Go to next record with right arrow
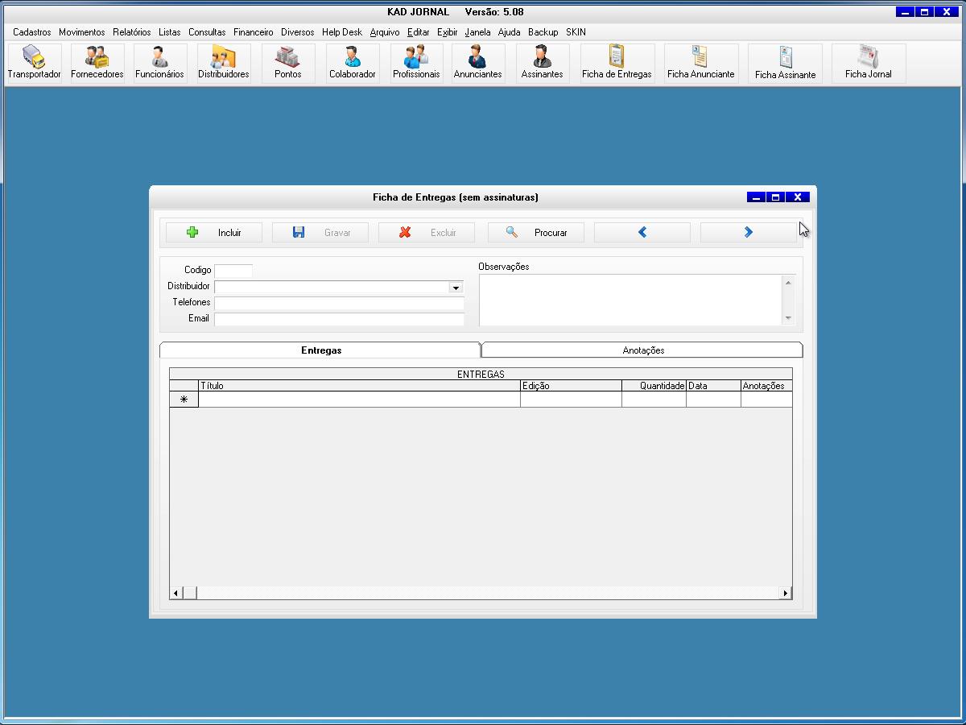Viewport: 966px width, 725px height. click(748, 233)
